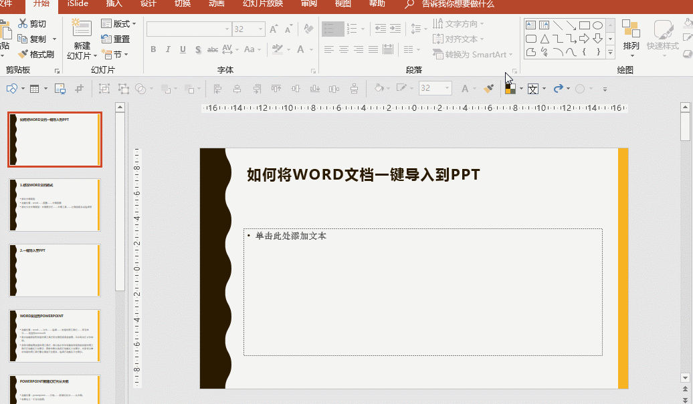Select slide thumbnail '1.修改WORD文档格式'
The width and height of the screenshot is (693, 404).
(x=55, y=204)
